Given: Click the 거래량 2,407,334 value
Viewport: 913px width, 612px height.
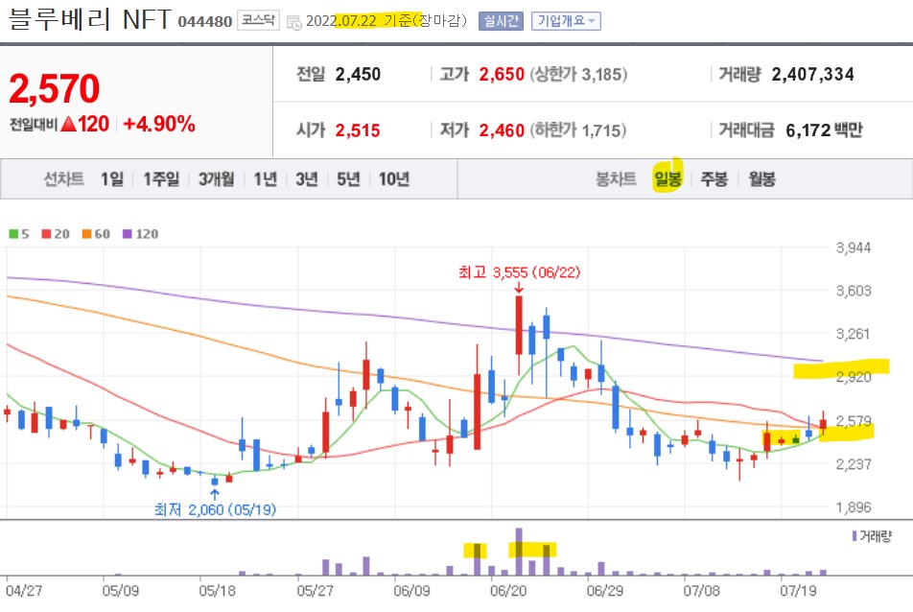Looking at the screenshot, I should [x=813, y=75].
